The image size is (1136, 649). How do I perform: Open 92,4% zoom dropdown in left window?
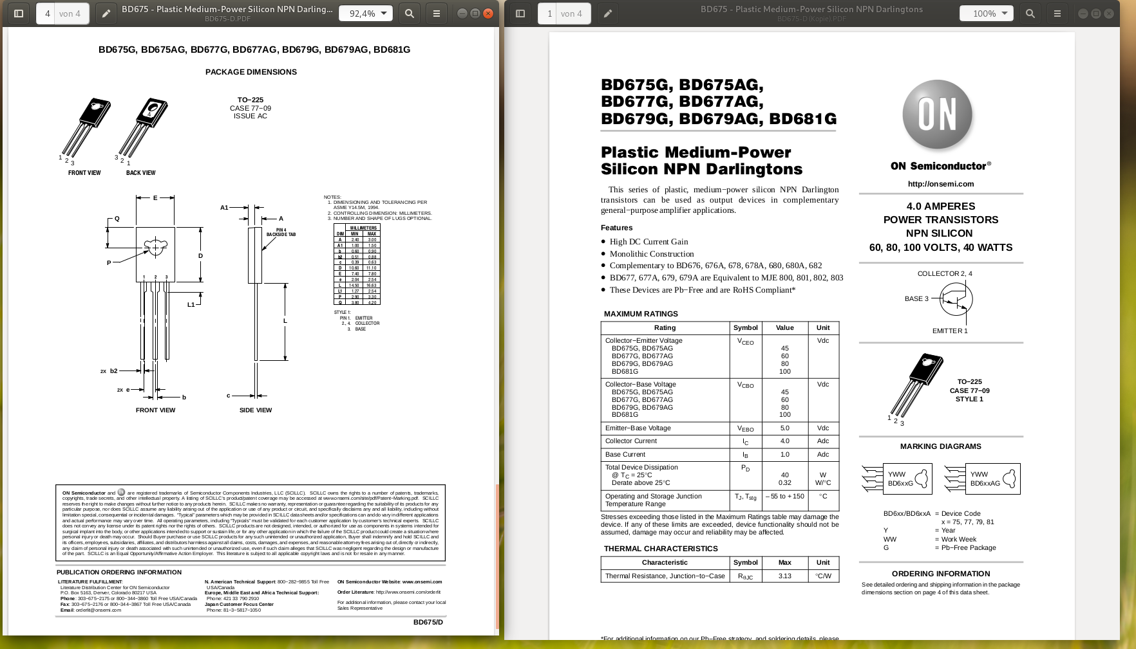click(x=366, y=14)
